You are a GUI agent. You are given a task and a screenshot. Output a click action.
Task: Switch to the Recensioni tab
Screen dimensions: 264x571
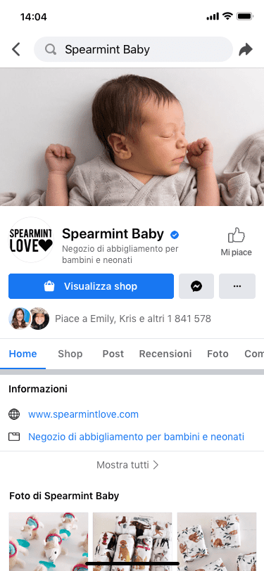[x=165, y=354]
